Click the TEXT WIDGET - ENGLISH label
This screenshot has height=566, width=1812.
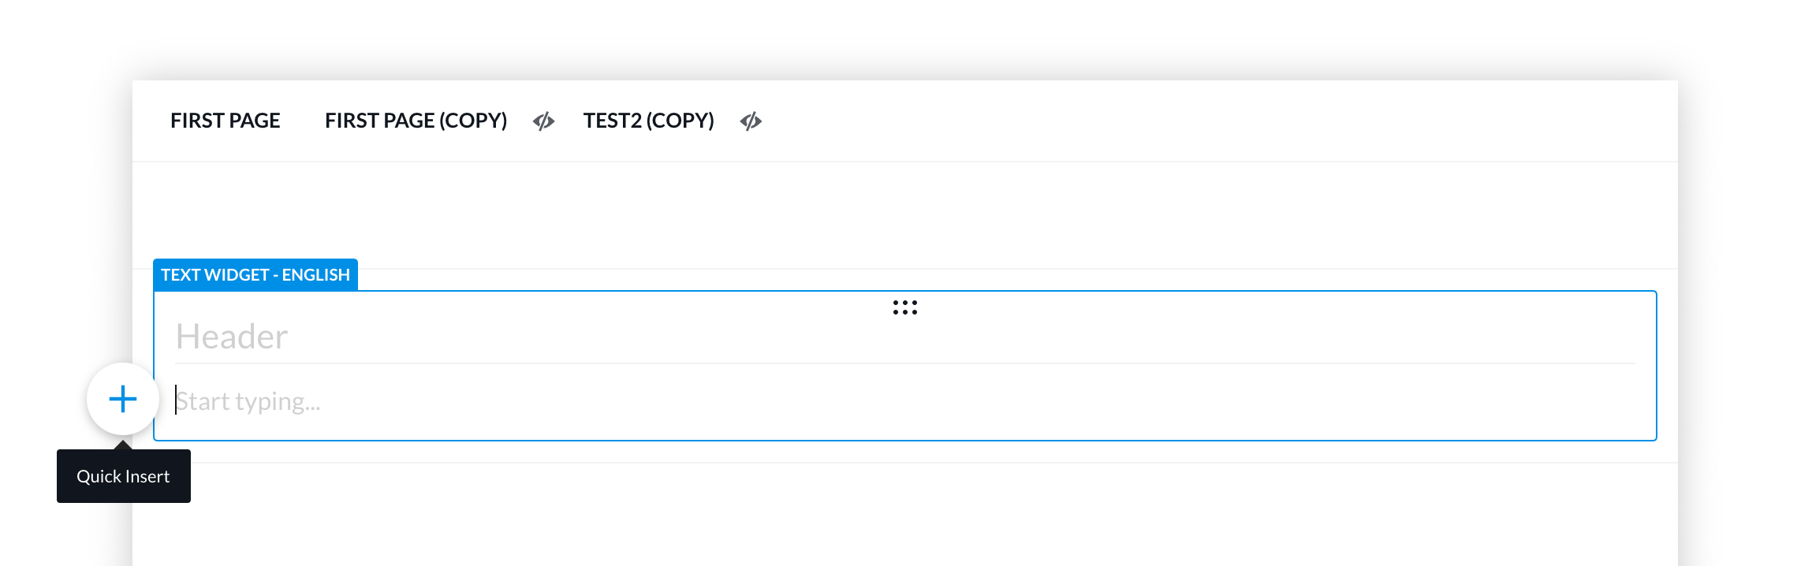(x=255, y=274)
